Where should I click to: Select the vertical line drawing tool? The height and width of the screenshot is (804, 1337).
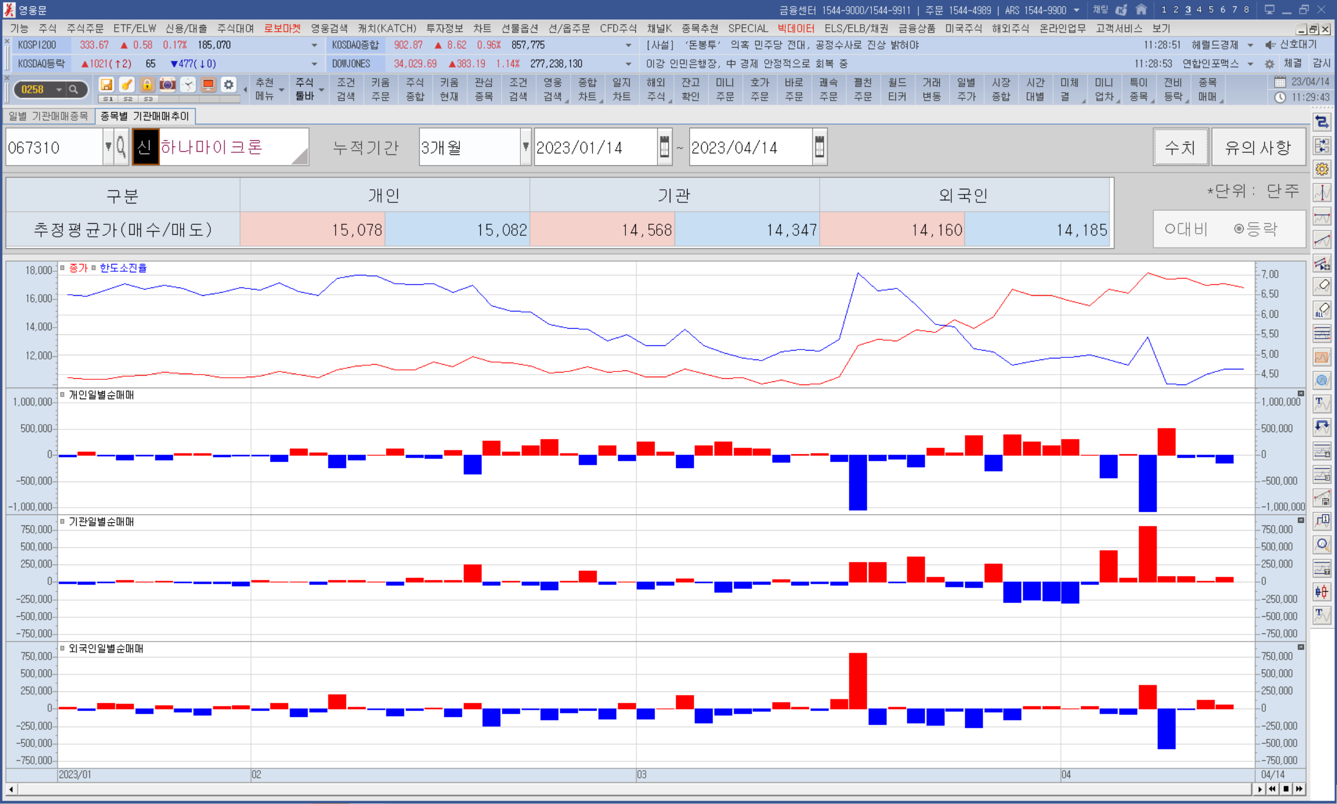point(1322,193)
